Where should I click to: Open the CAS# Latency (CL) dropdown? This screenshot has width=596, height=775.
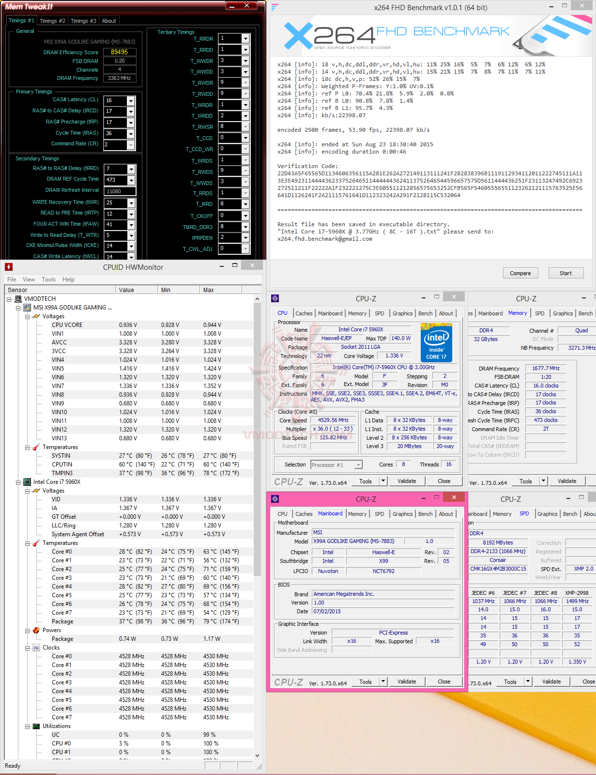[131, 101]
